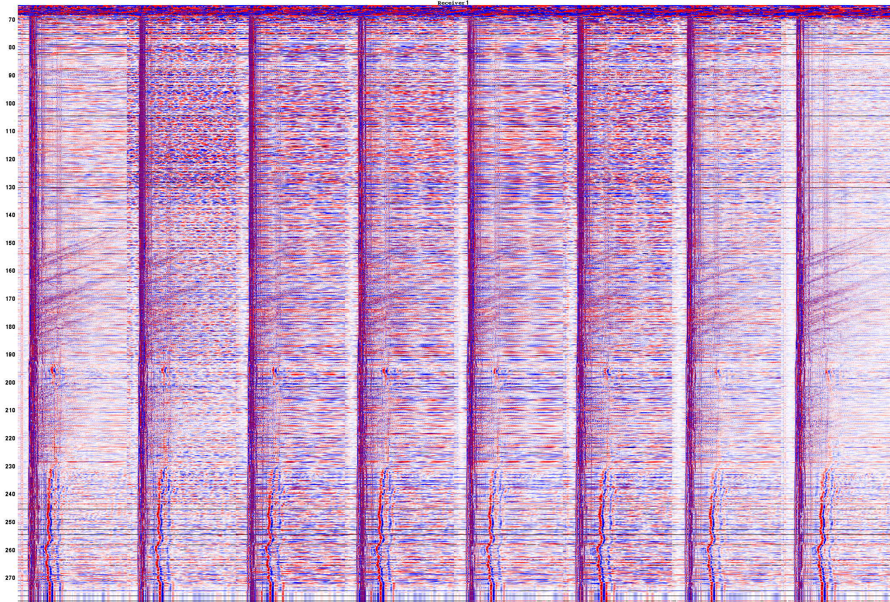Click depth label 150 on axis
This screenshot has height=602, width=890.
tap(10, 243)
